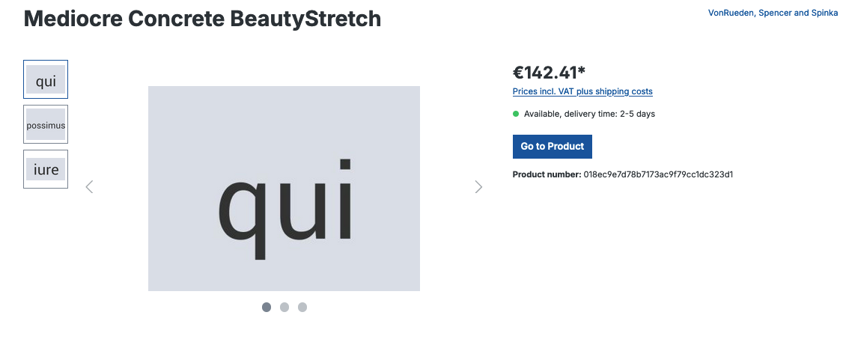Select the 'qui' thumbnail
852x342 pixels.
coord(46,79)
